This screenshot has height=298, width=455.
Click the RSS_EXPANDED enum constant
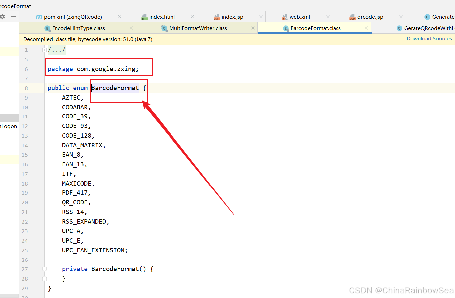tap(84, 222)
